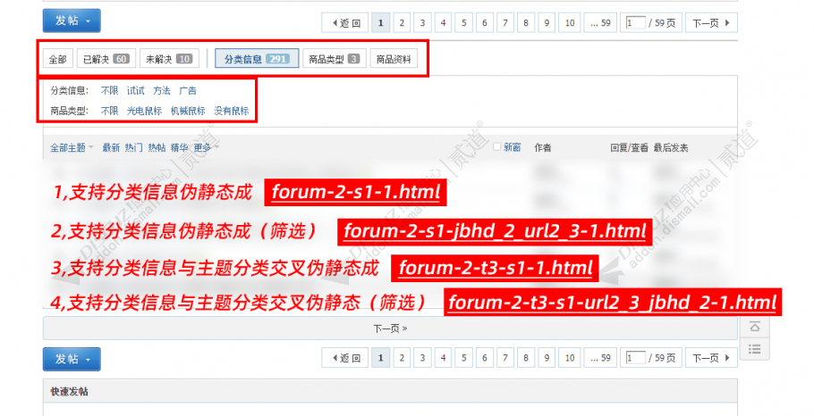
Task: Click 返回 in the lower pager
Action: [344, 358]
